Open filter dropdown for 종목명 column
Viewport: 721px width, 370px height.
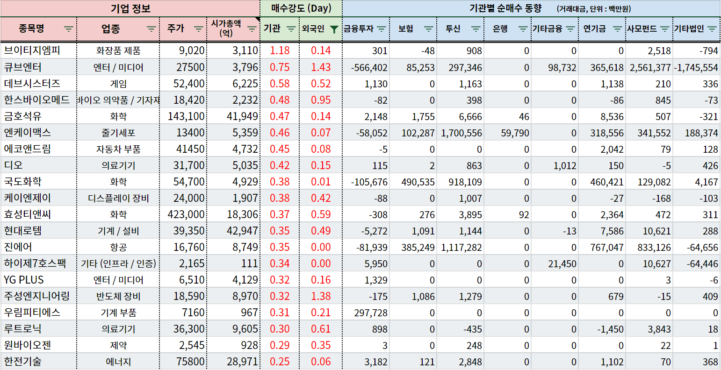click(x=69, y=29)
